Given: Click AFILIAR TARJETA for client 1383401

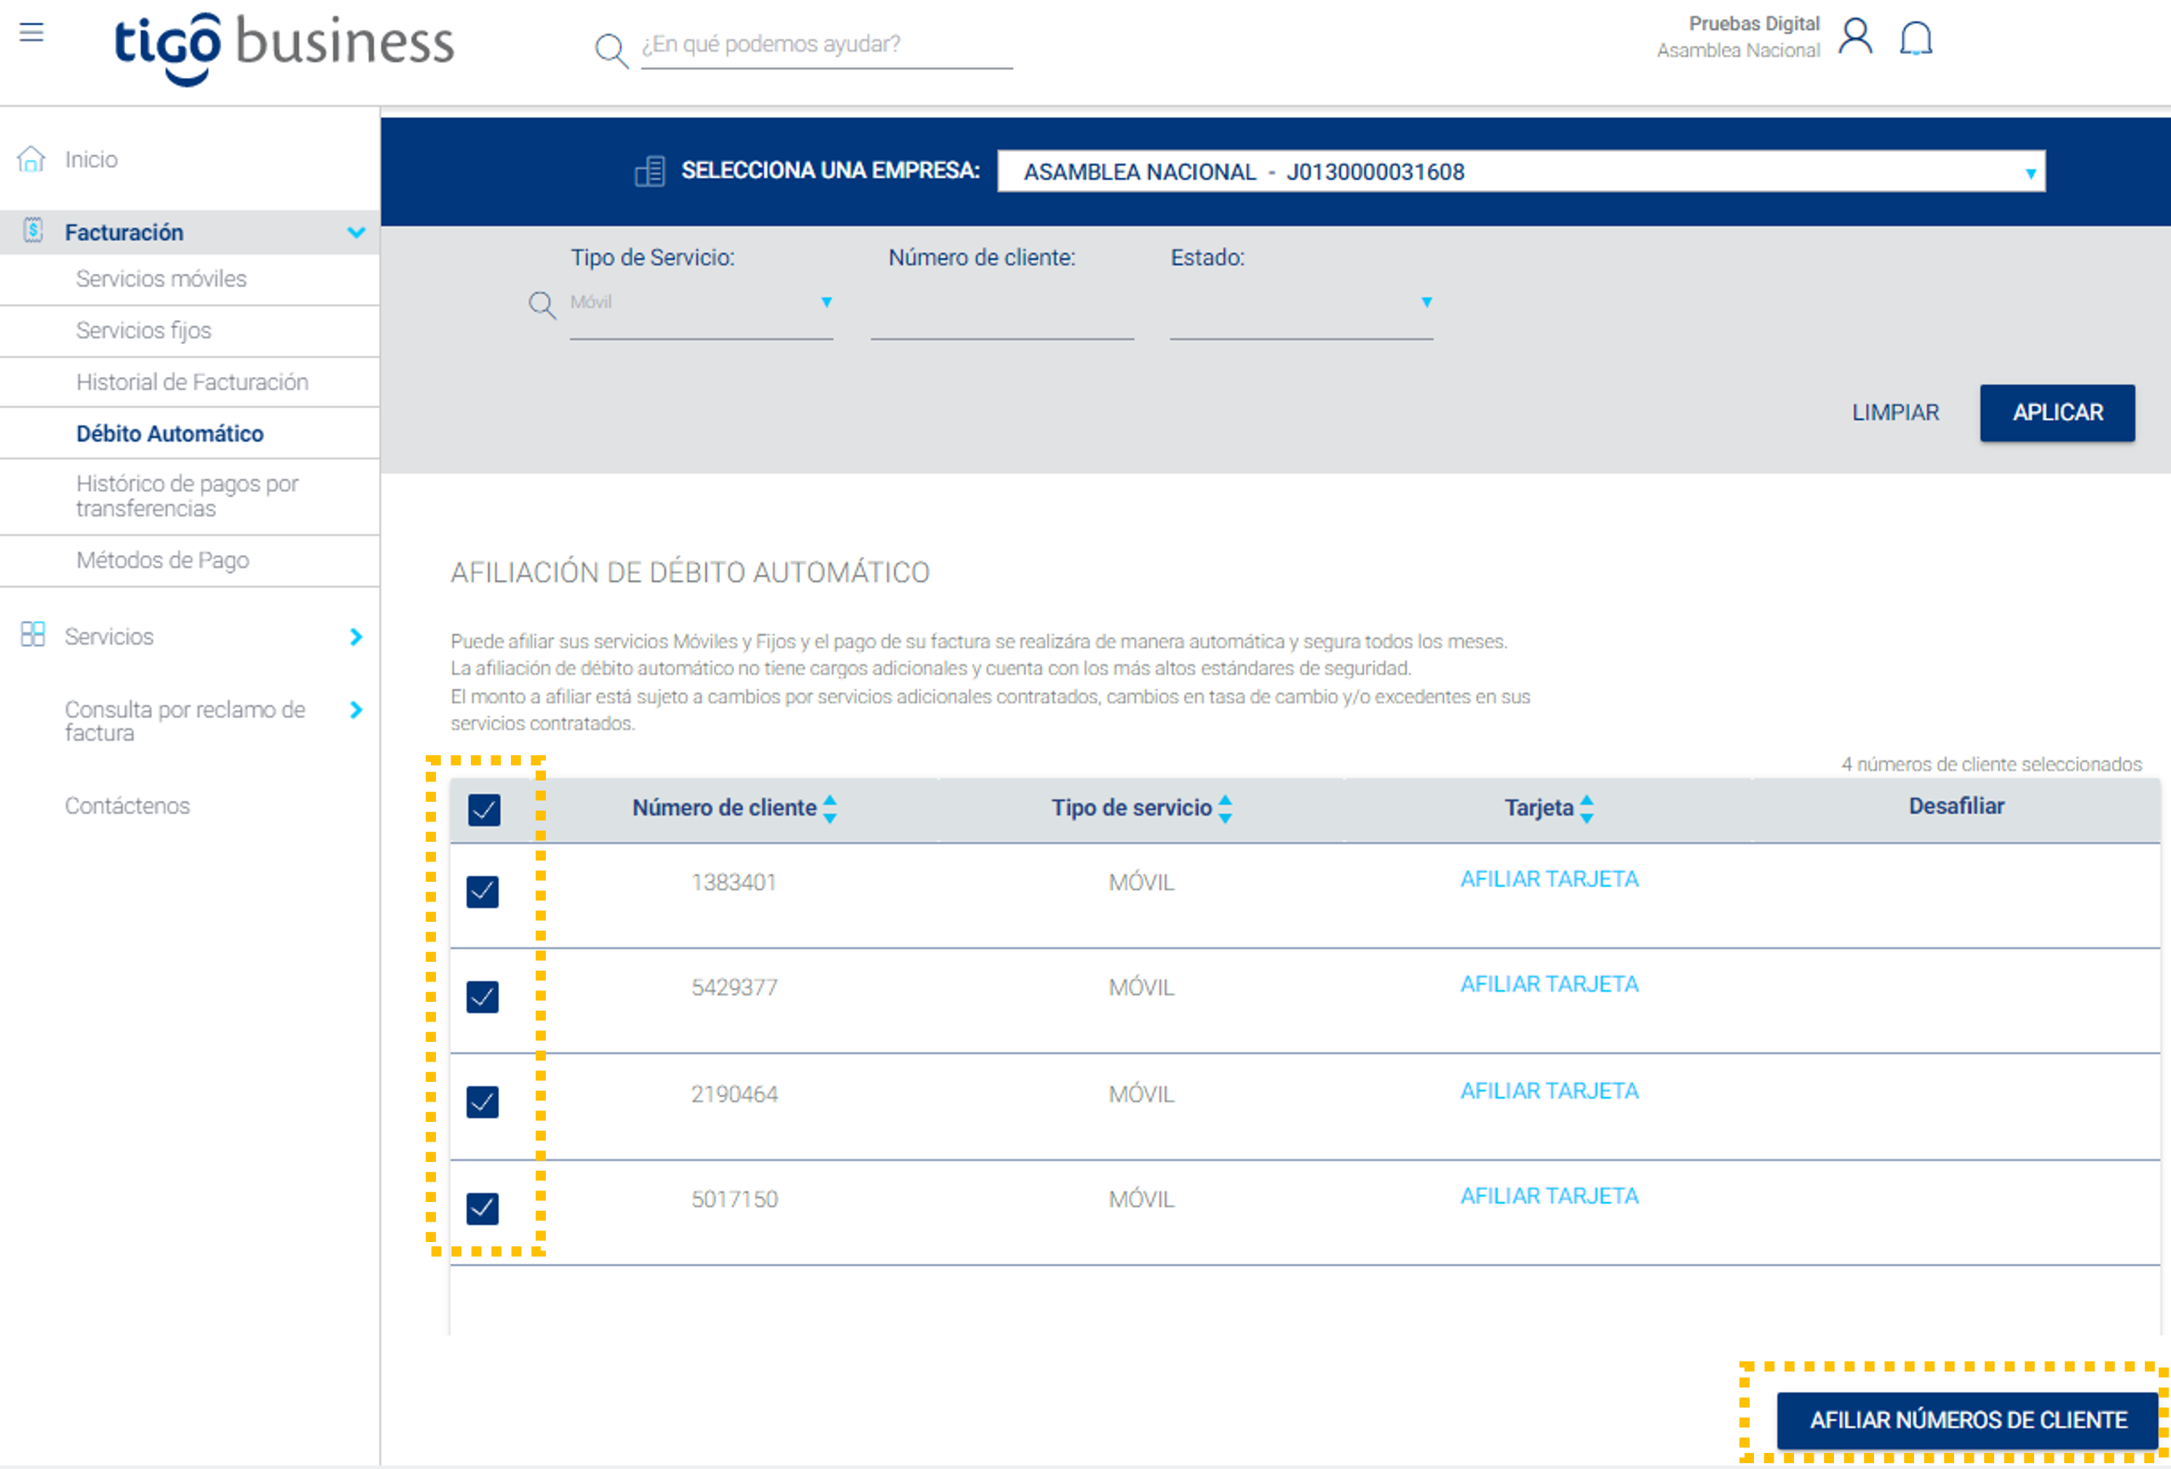Looking at the screenshot, I should (1549, 879).
